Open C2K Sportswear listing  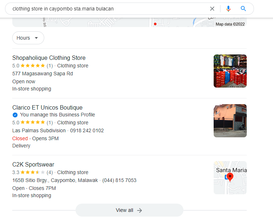[x=33, y=164]
